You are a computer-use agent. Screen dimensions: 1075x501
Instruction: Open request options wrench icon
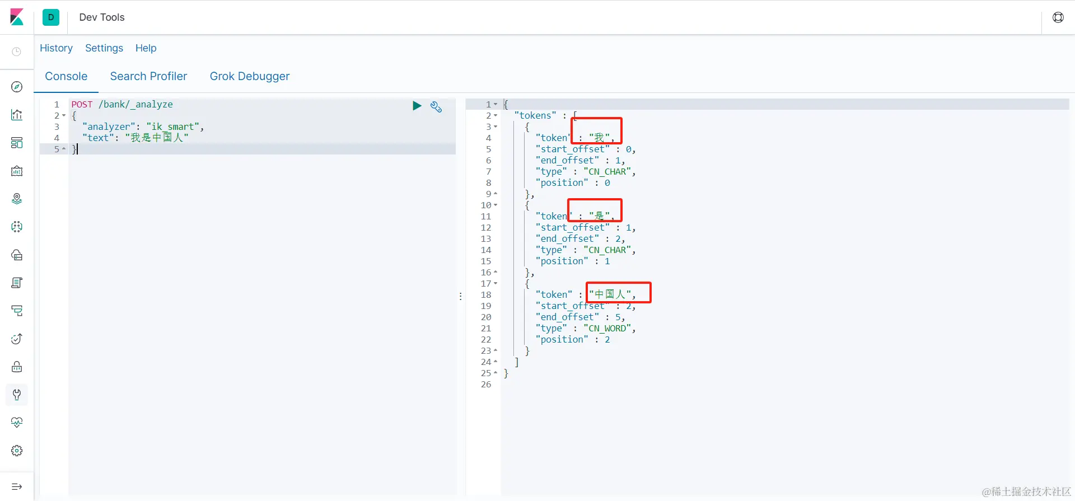point(436,106)
